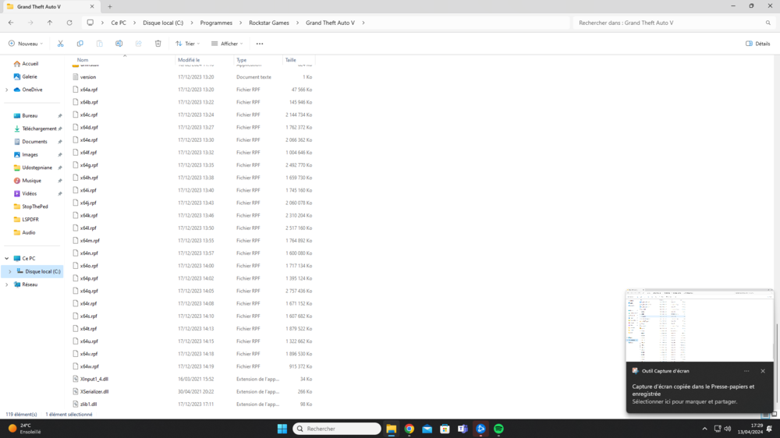Open the Nouveau dropdown
Viewport: 780px width, 438px height.
[26, 44]
